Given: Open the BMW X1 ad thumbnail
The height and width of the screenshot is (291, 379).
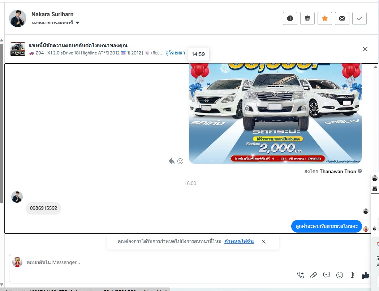Looking at the screenshot, I should [x=18, y=49].
